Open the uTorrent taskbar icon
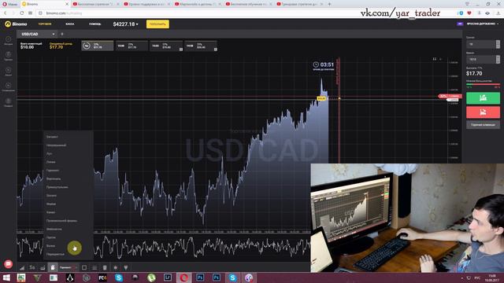This screenshot has width=504, height=283. click(151, 277)
